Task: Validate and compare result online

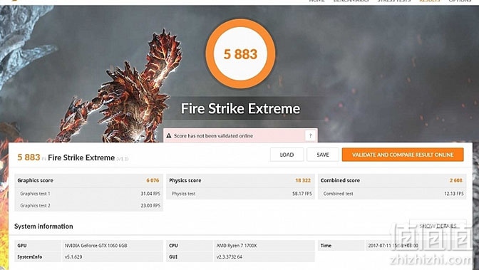Action: pos(403,155)
